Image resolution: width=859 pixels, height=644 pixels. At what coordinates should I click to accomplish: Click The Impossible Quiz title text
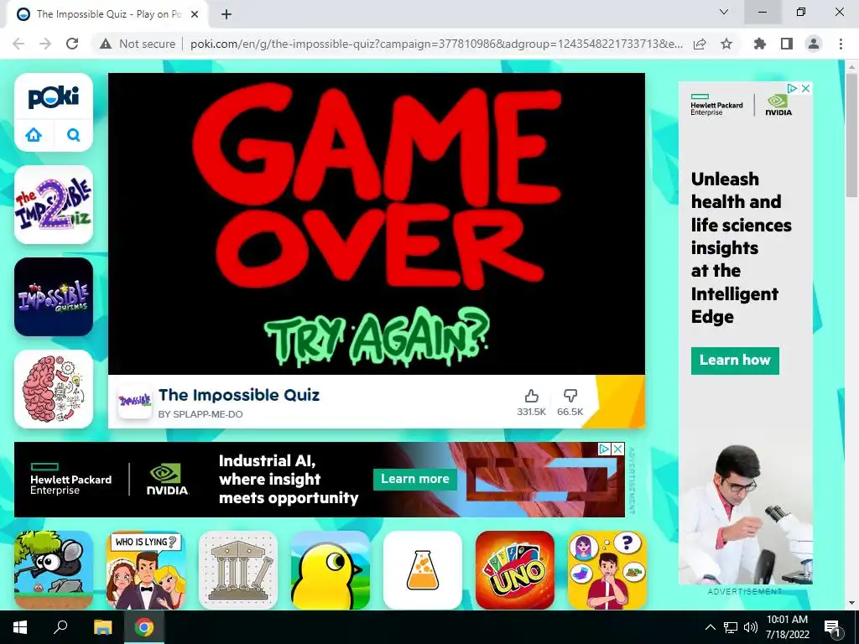pyautogui.click(x=239, y=395)
